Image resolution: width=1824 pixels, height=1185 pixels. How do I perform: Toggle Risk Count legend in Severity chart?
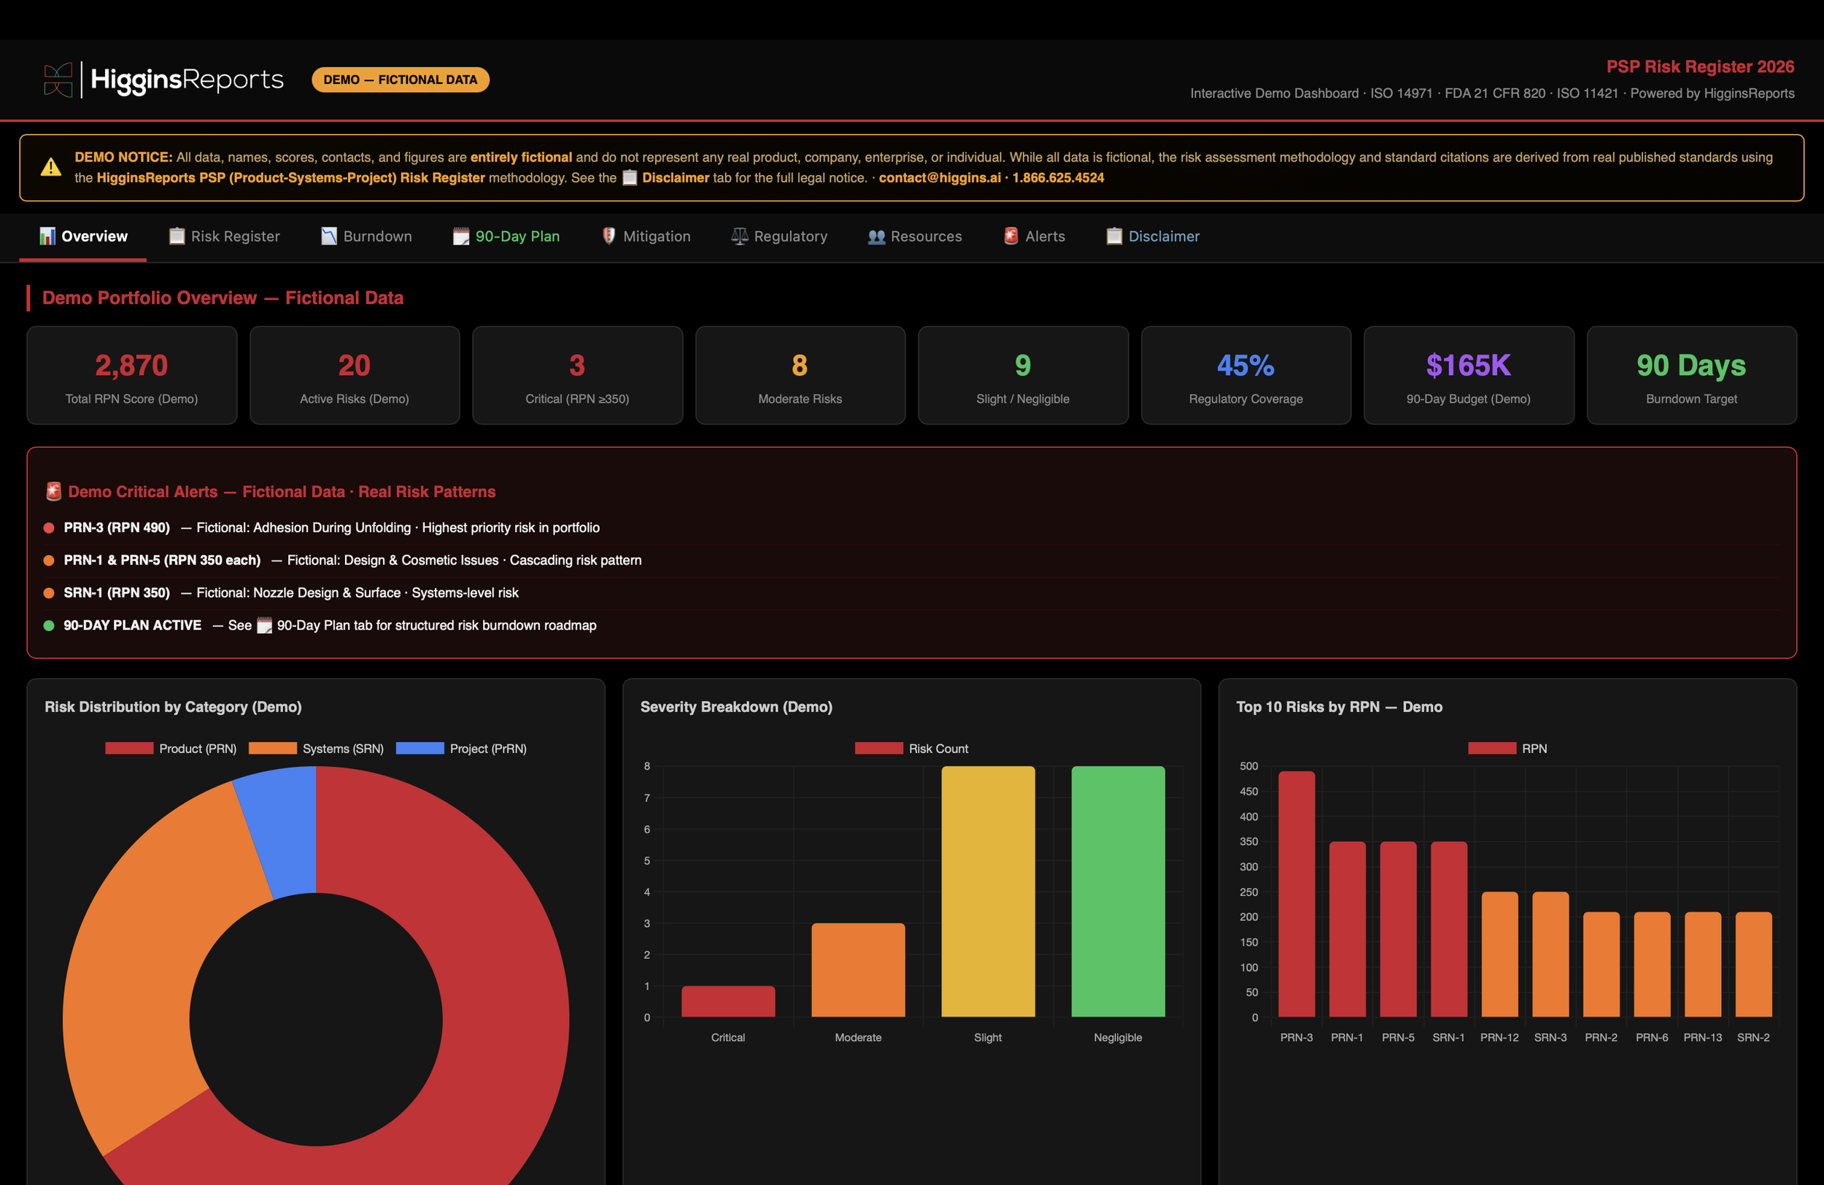pyautogui.click(x=911, y=748)
